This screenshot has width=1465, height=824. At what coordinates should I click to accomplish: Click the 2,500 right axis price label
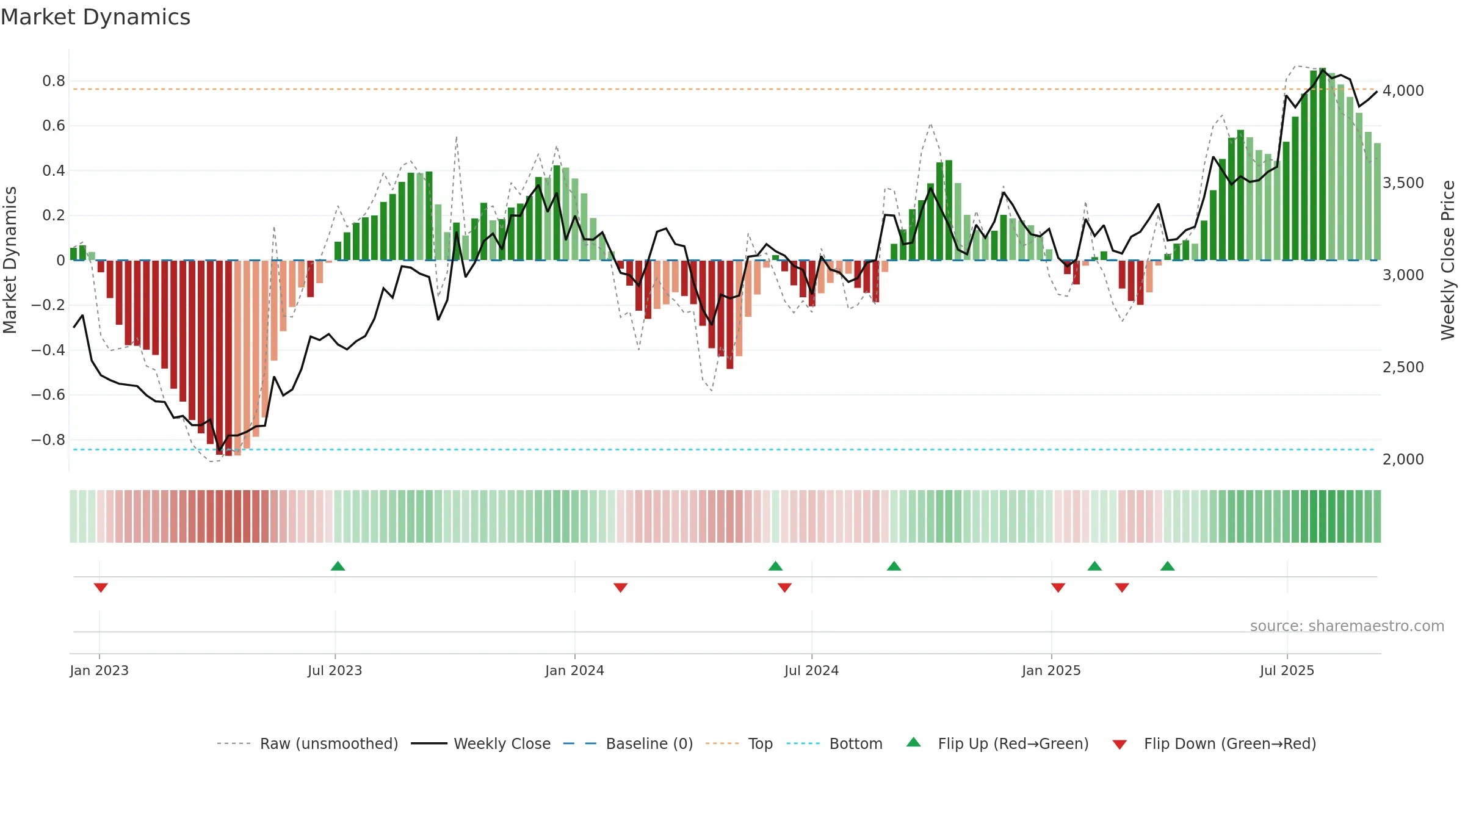[1403, 367]
